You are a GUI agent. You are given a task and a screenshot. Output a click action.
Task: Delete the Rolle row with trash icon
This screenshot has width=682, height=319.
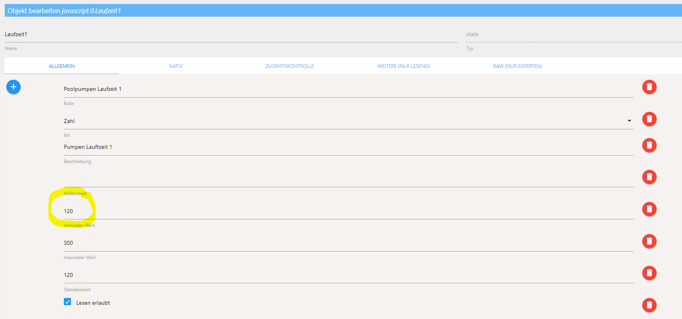coord(649,87)
